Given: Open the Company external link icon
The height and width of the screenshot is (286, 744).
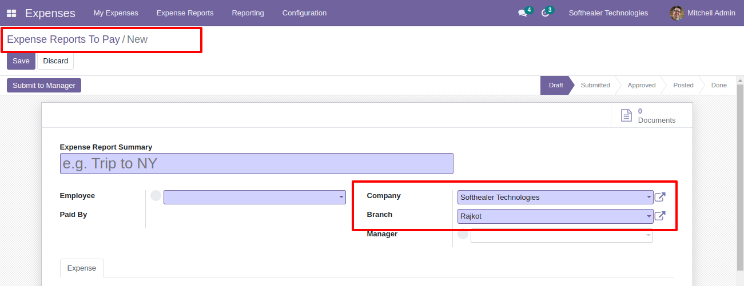Looking at the screenshot, I should [660, 197].
